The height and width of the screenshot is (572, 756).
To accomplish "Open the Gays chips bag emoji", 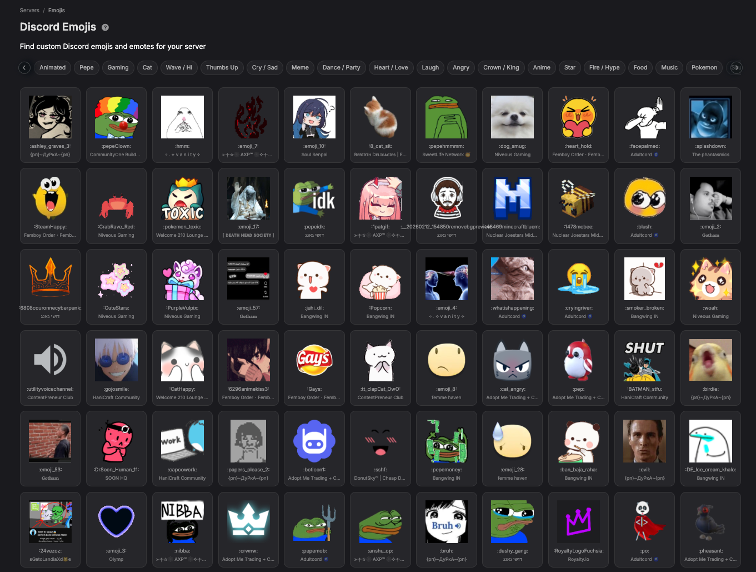I will point(314,360).
